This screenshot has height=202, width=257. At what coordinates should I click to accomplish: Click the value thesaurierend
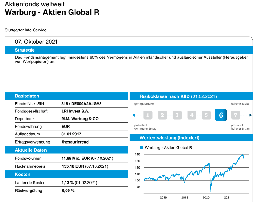click(75, 142)
